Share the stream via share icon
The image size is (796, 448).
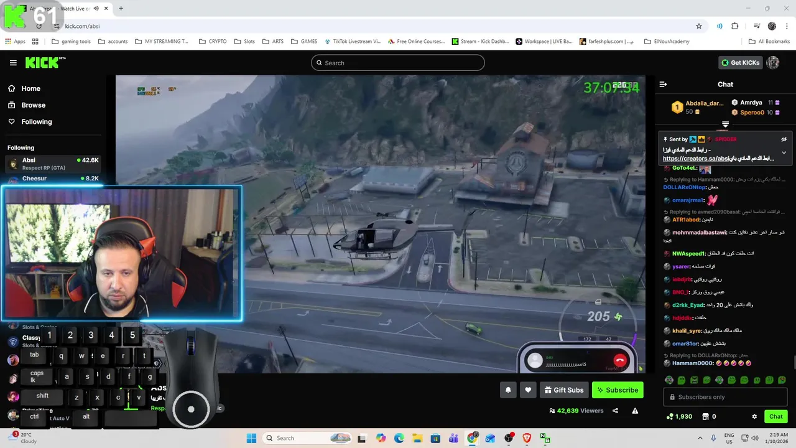pyautogui.click(x=615, y=411)
